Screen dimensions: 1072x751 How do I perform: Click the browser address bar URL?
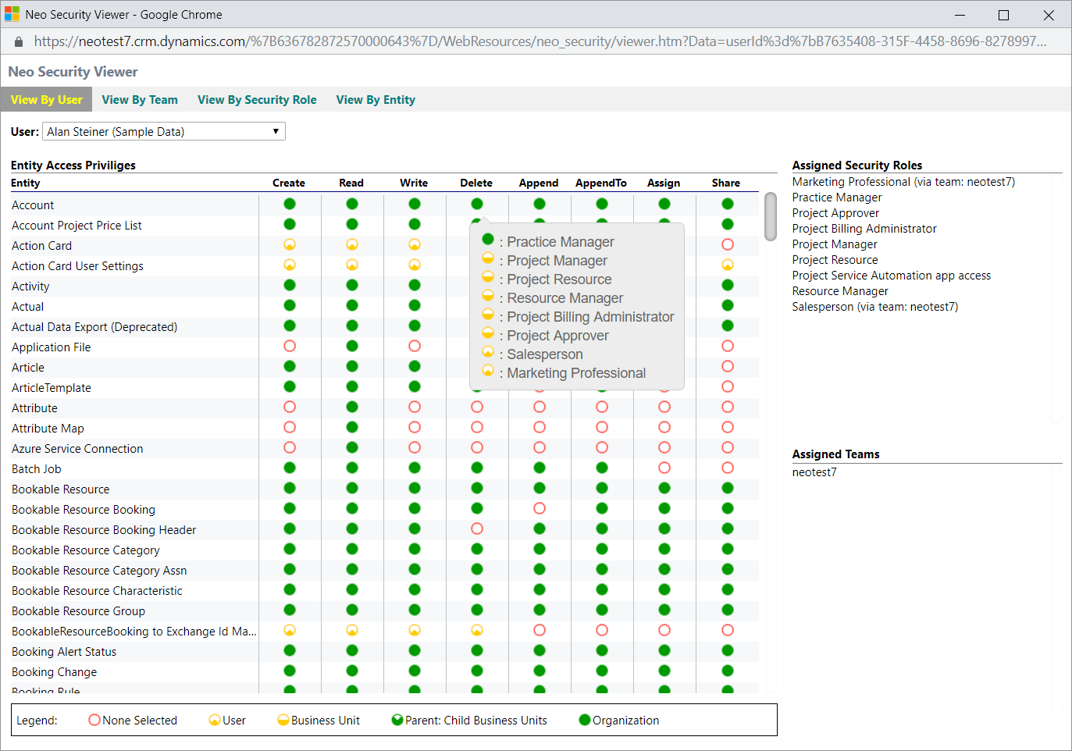540,41
